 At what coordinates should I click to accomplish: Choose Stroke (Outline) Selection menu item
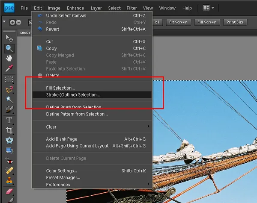(73, 95)
